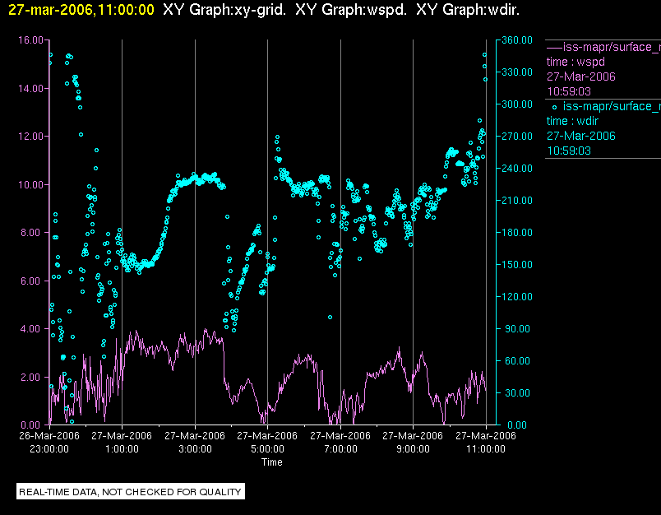The width and height of the screenshot is (661, 515).
Task: Click the magenta iss-mapr/surface legend entry
Action: (603, 47)
